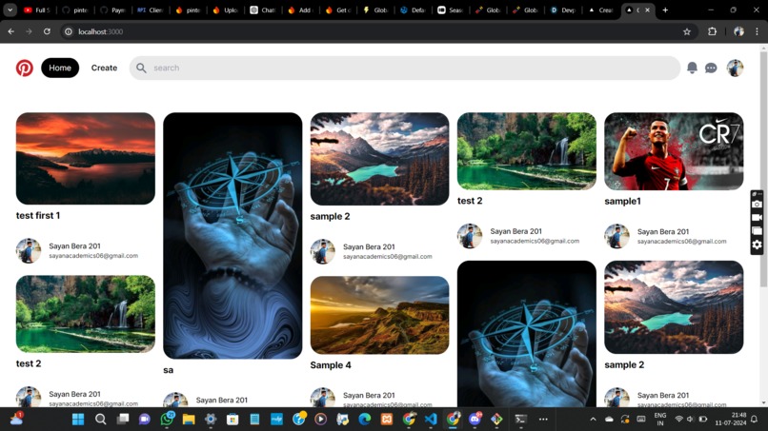Click the magnifier icon in search bar

click(141, 68)
